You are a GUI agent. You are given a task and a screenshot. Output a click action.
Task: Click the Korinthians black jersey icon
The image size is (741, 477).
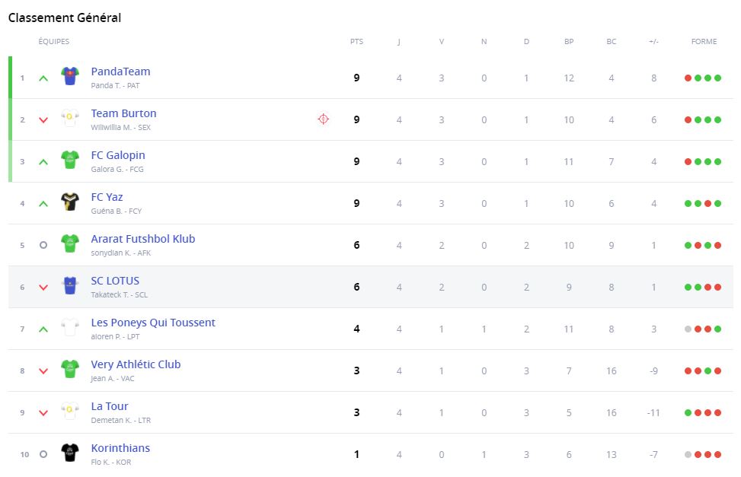click(x=70, y=453)
